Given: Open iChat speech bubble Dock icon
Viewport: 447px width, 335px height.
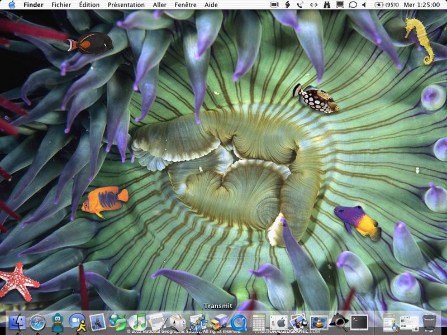Looking at the screenshot, I should pos(77,323).
